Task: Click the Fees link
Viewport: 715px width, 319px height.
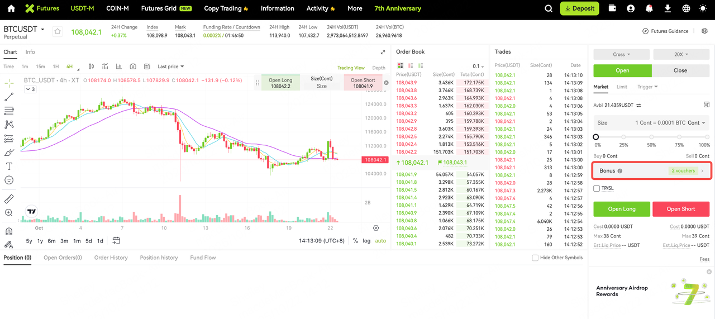Action: [x=704, y=259]
